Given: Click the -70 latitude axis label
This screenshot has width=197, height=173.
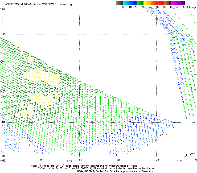Looking at the screenshot, I should tap(2, 156).
